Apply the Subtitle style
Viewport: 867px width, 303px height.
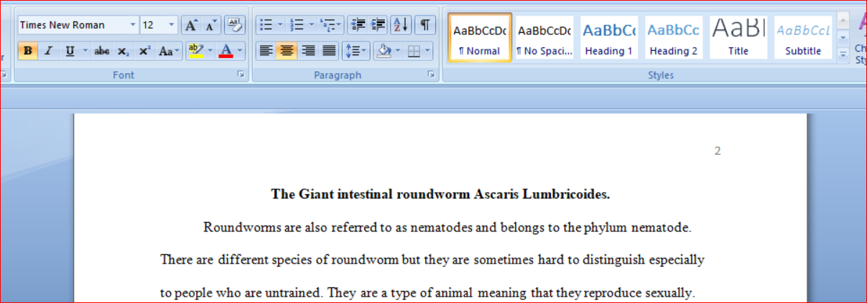click(803, 37)
